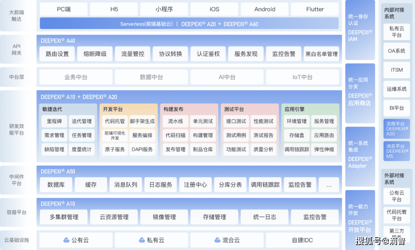Open the "迭代管理" box

point(82,121)
